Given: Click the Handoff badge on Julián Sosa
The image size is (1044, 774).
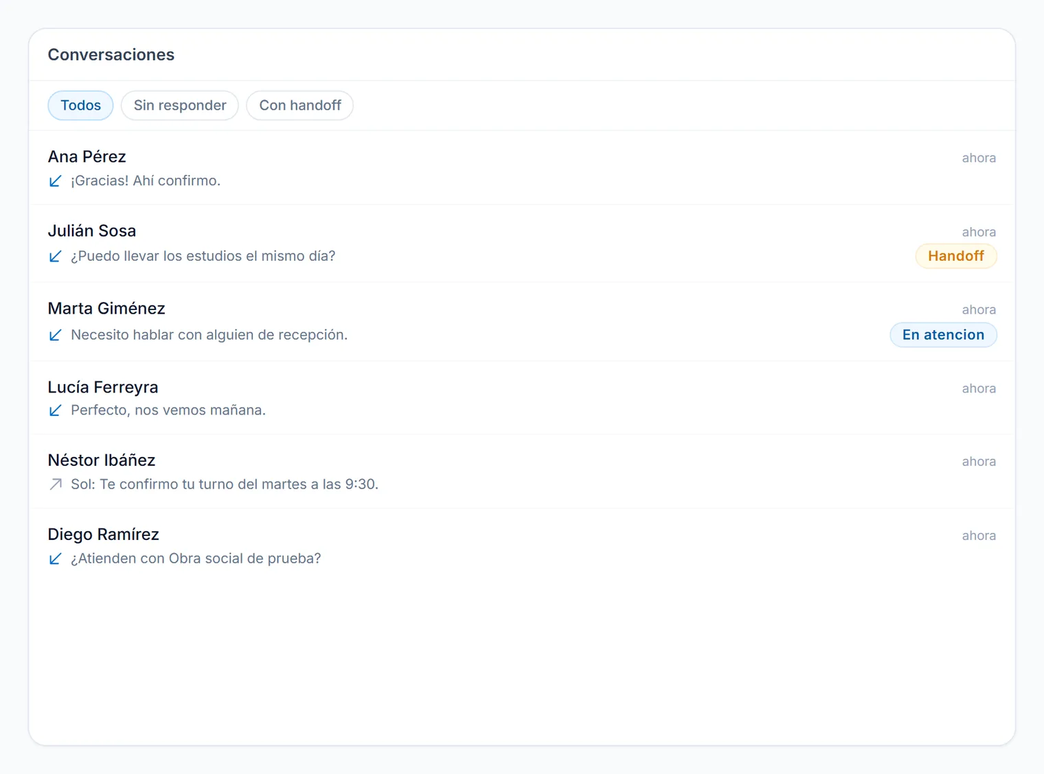Looking at the screenshot, I should (x=956, y=256).
